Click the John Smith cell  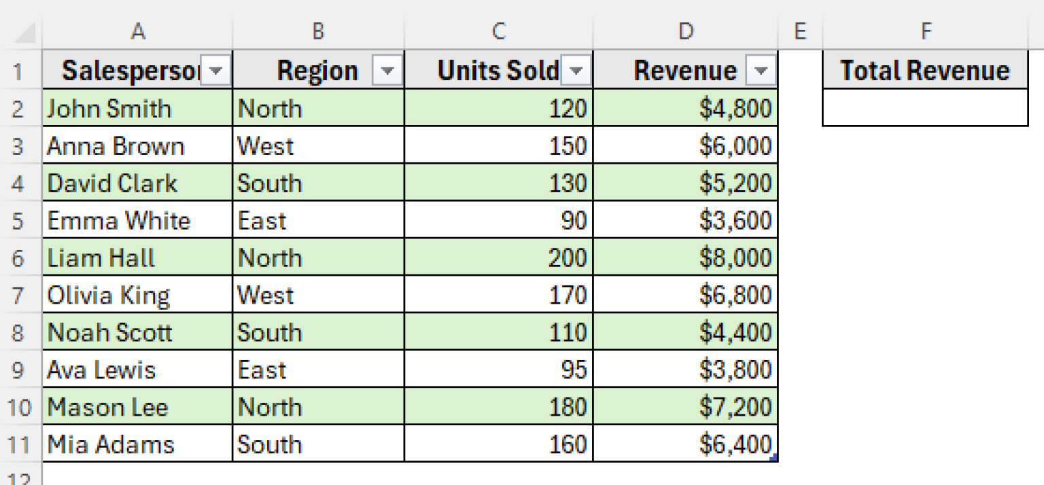137,109
